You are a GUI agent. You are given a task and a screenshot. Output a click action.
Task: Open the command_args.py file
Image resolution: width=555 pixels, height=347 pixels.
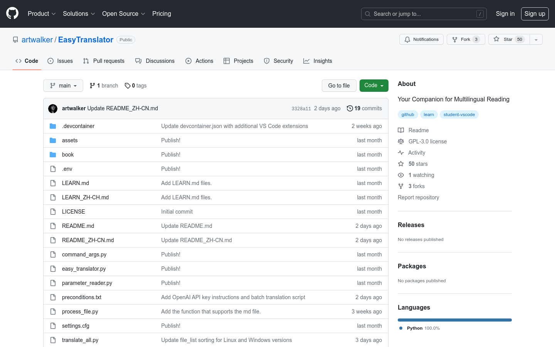pyautogui.click(x=84, y=254)
